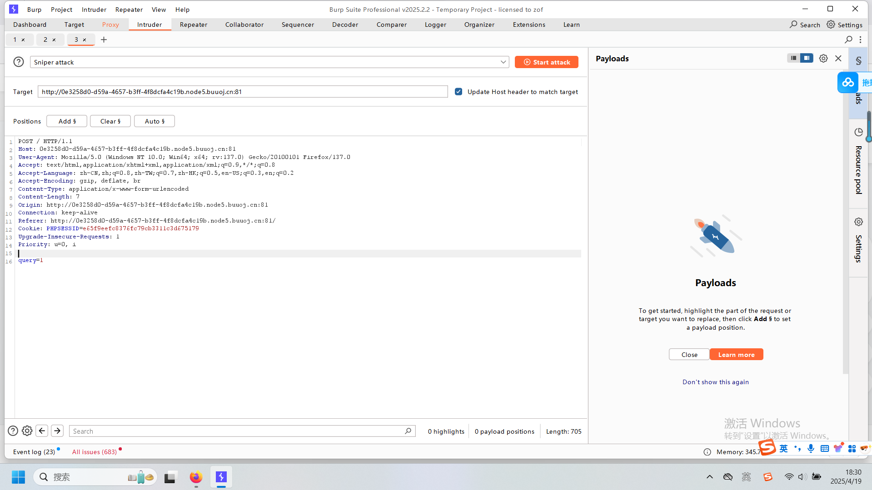Expand the Sniper attack type dropdown
Image resolution: width=872 pixels, height=490 pixels.
tap(503, 62)
